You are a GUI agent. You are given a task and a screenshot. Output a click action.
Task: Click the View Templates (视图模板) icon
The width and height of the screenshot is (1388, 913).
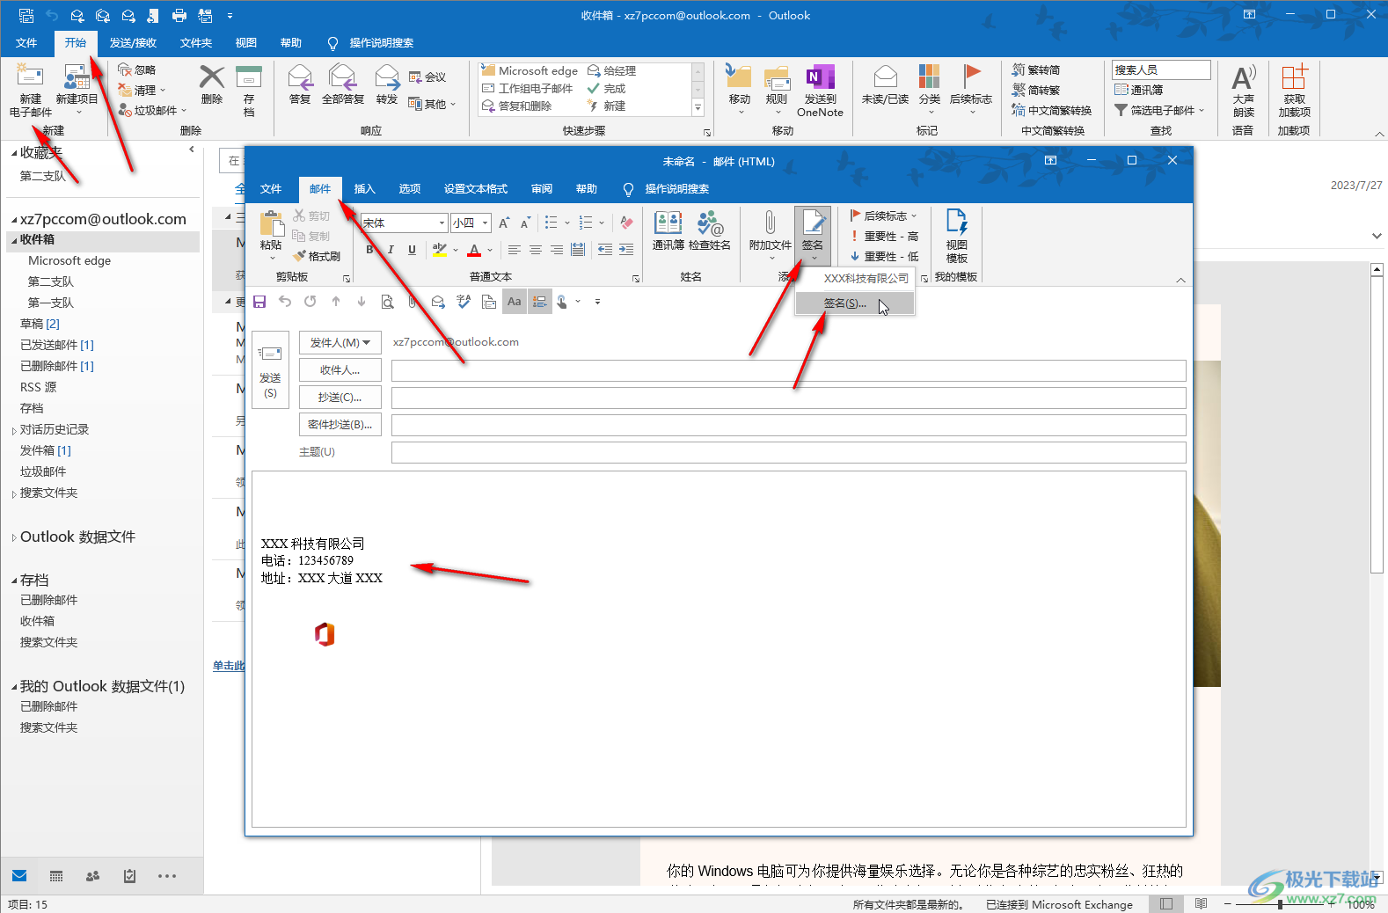coord(956,223)
